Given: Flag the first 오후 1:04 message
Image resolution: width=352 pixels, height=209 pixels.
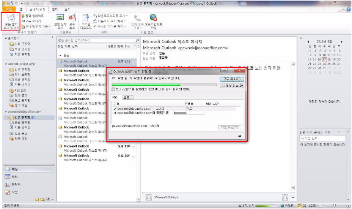Looking at the screenshot, I should point(134,148).
